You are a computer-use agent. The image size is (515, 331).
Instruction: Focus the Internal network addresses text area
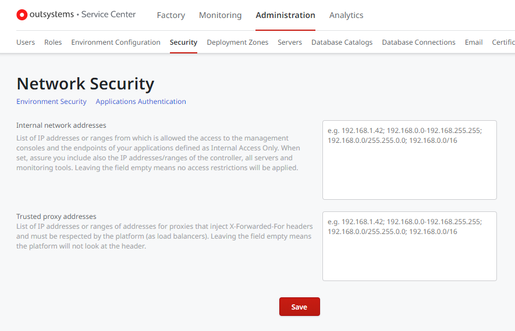pos(410,160)
